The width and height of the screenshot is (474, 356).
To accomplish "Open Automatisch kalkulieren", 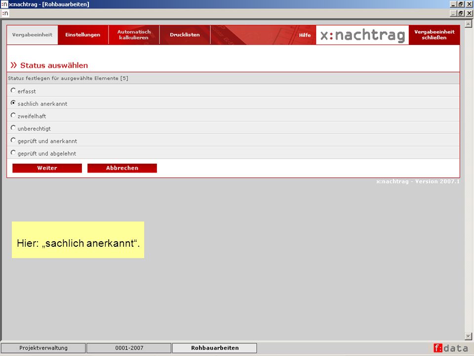I will pos(134,35).
